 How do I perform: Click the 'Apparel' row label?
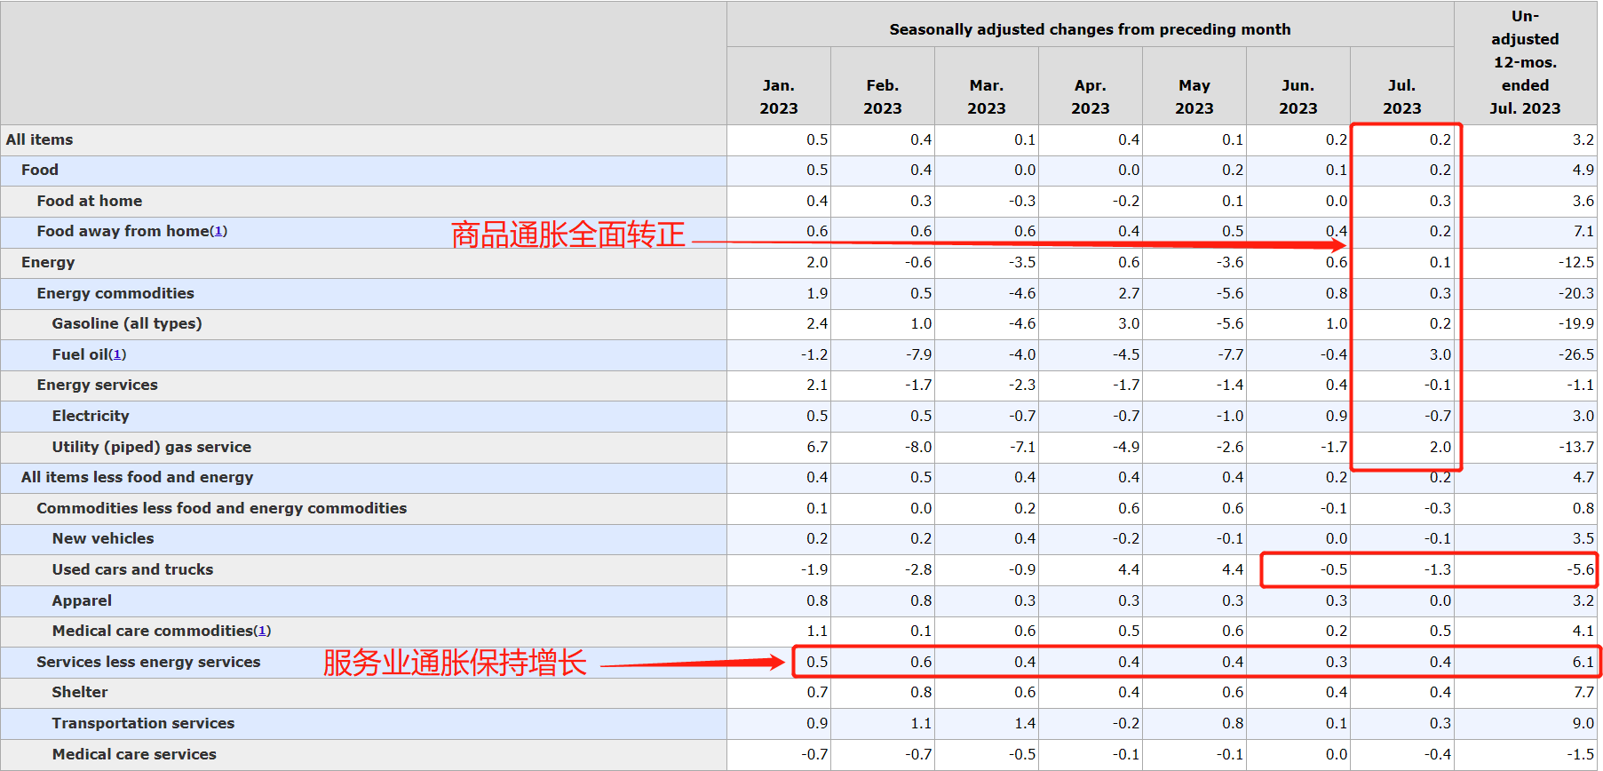(82, 600)
